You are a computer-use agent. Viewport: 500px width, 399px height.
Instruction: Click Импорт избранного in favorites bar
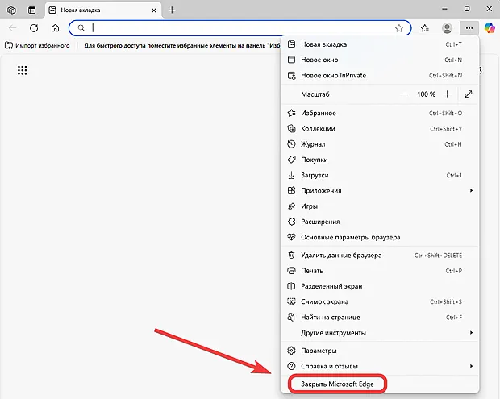pos(37,46)
